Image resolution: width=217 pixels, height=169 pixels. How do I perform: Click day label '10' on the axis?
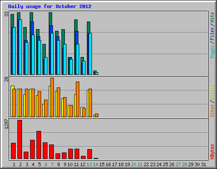(x=70, y=164)
